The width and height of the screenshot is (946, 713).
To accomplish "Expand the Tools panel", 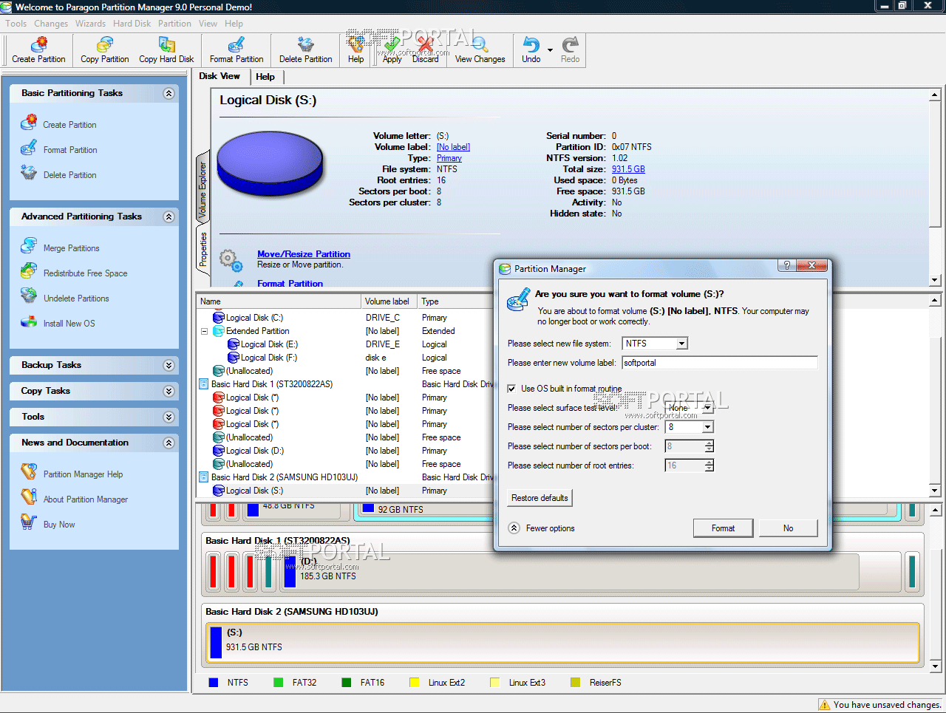I will (x=169, y=417).
